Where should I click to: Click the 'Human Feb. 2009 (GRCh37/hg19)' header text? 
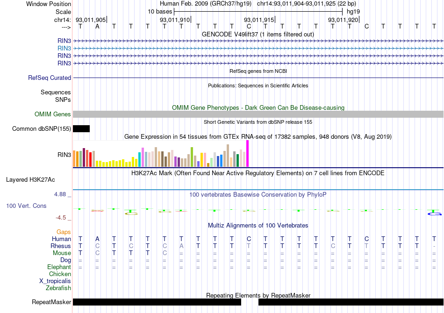tap(206, 4)
